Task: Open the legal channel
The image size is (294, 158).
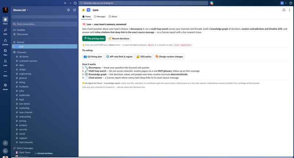Action: click(45, 100)
